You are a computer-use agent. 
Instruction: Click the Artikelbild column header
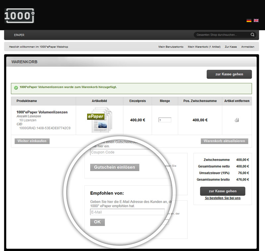click(x=99, y=101)
